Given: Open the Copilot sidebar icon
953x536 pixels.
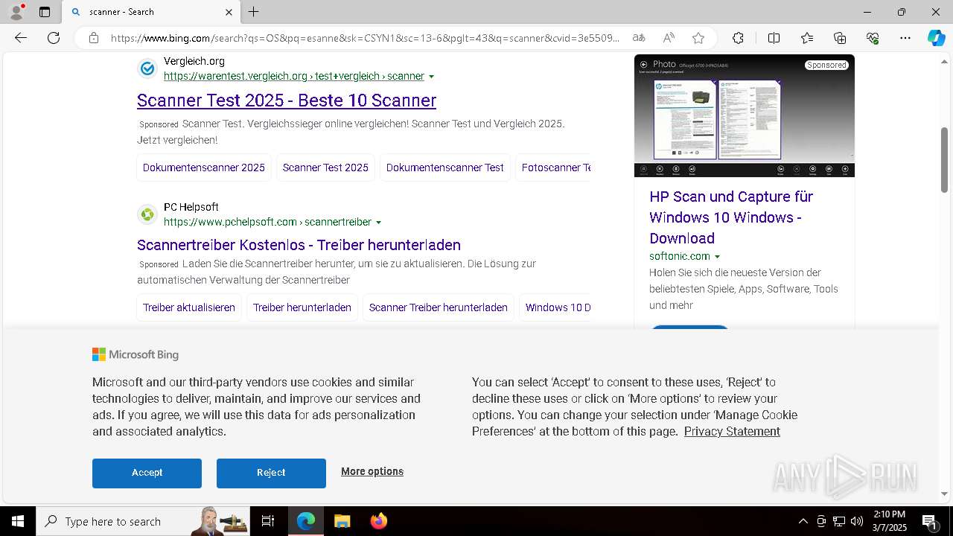Looking at the screenshot, I should coord(936,38).
